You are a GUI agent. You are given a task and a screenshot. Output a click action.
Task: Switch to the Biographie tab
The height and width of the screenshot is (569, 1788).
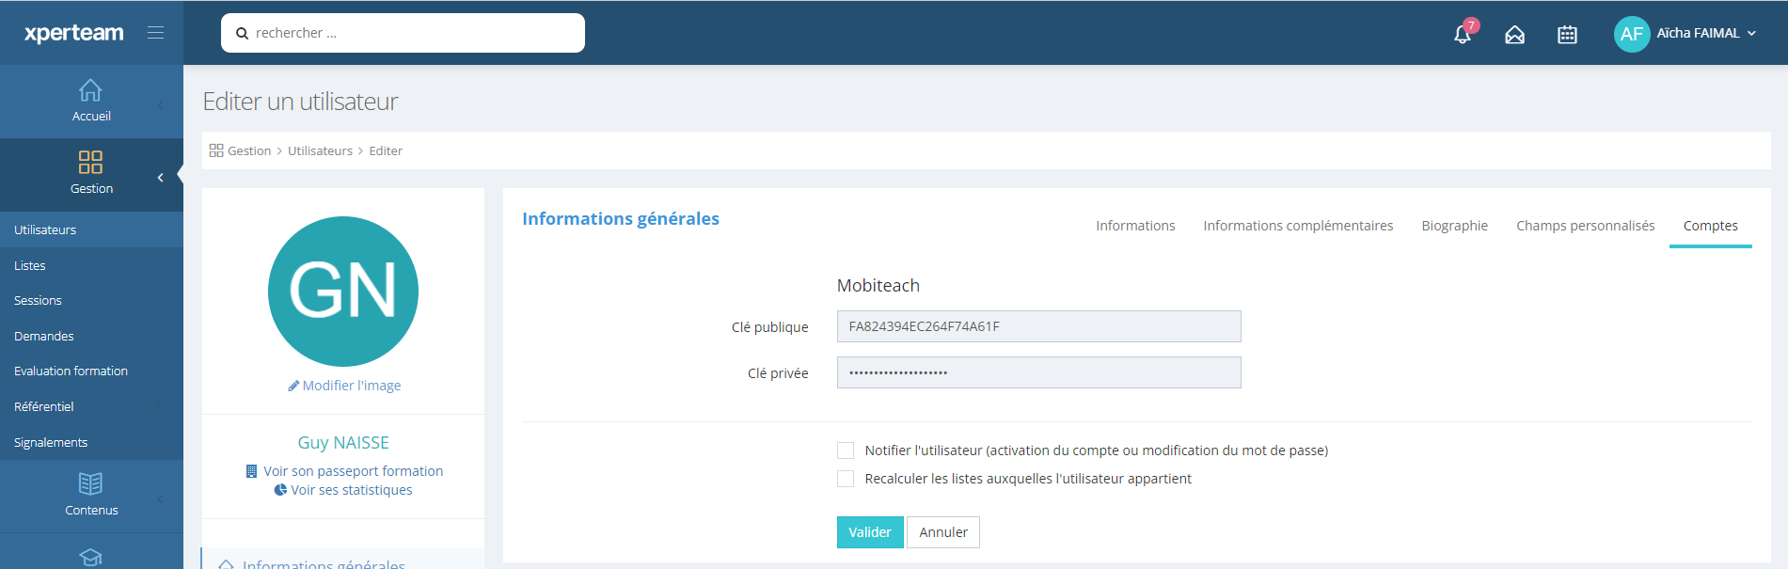[x=1454, y=226]
